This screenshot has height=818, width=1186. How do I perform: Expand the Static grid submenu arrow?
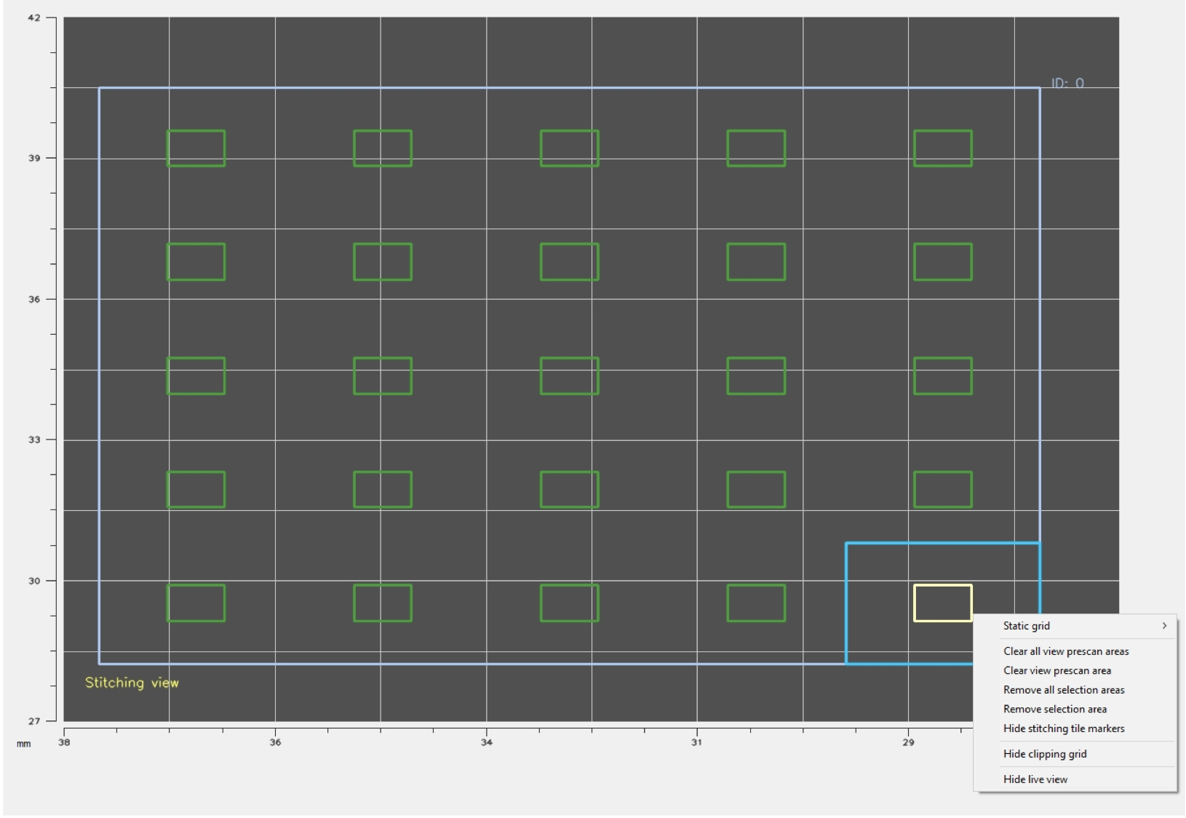point(1164,626)
